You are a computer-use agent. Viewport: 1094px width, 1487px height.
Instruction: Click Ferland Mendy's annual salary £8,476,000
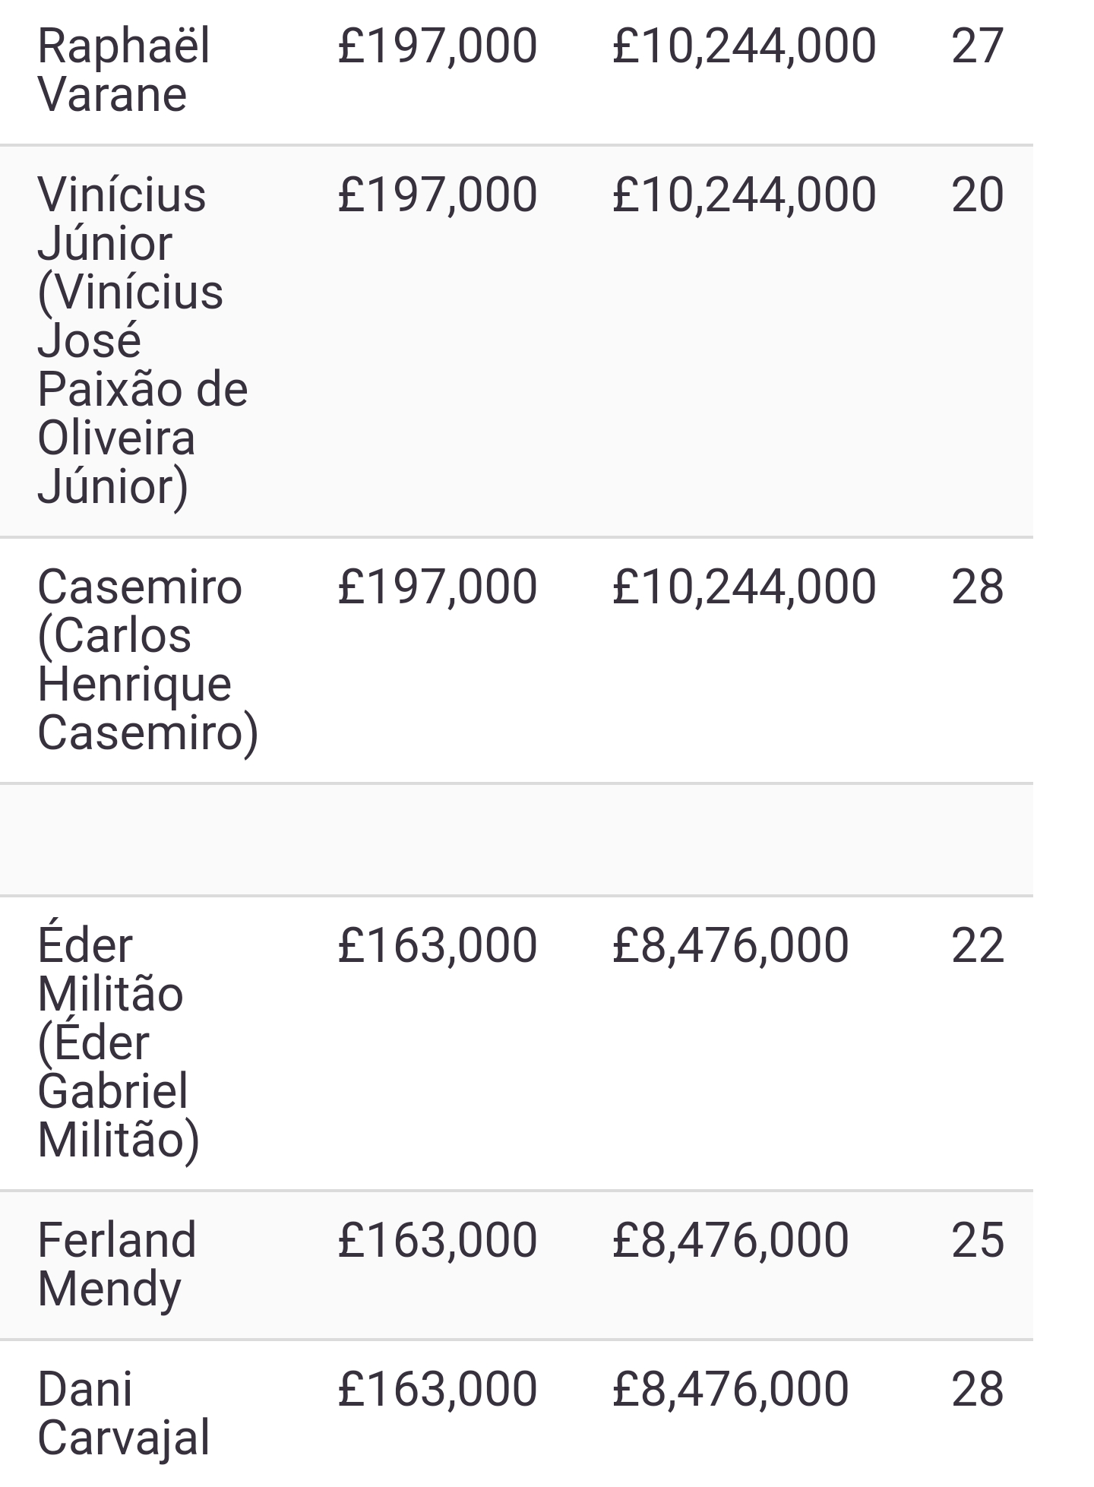tap(730, 1241)
